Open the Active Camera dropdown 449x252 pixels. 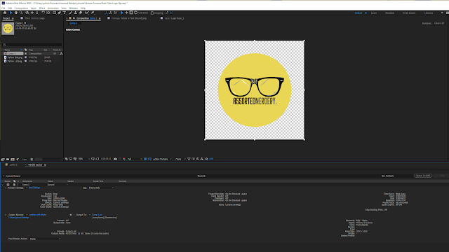[x=162, y=159]
